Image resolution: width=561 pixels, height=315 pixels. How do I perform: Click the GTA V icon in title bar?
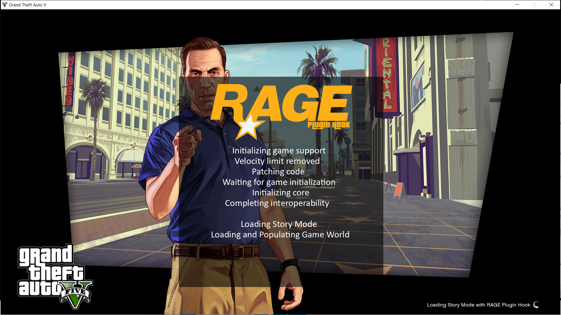[x=5, y=5]
